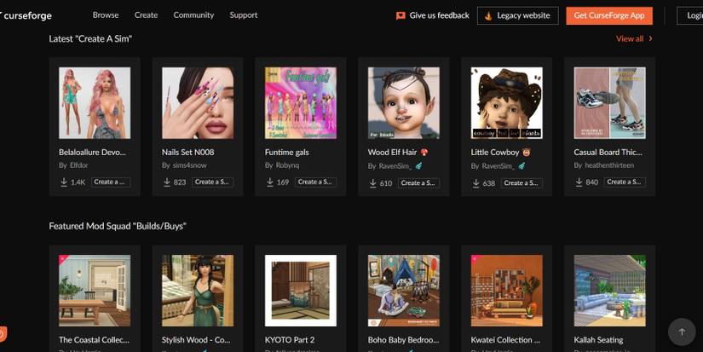Click download icon on Belaloallure Devo card

64,182
